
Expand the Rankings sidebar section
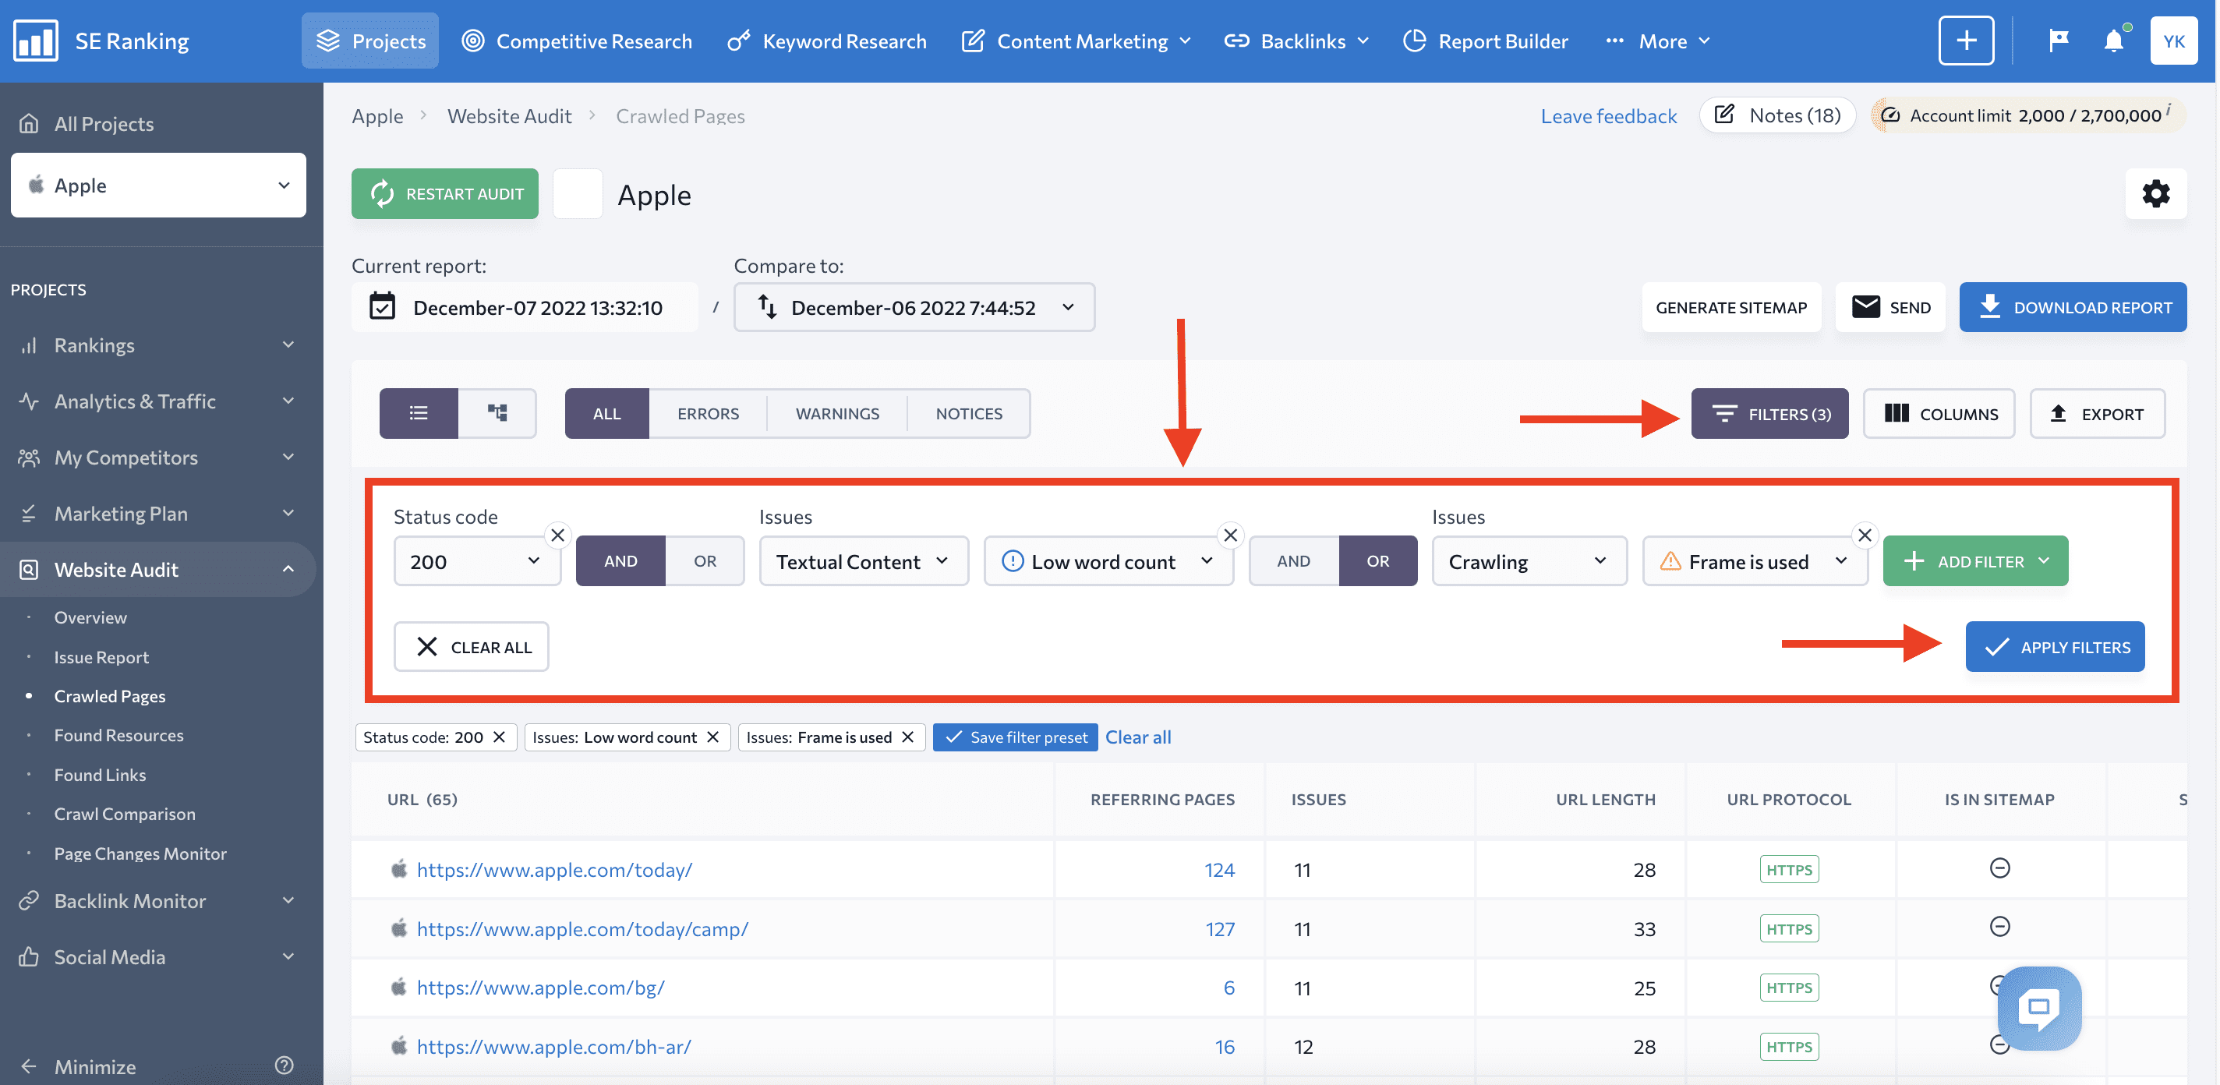click(157, 345)
